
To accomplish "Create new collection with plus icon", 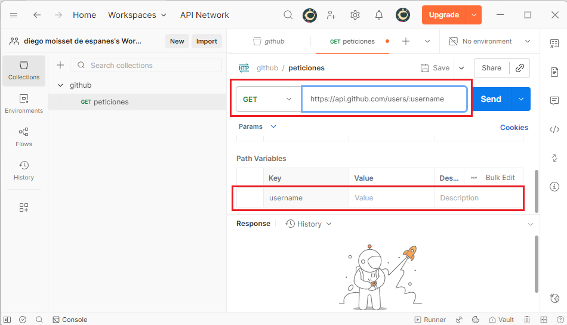I will (60, 66).
